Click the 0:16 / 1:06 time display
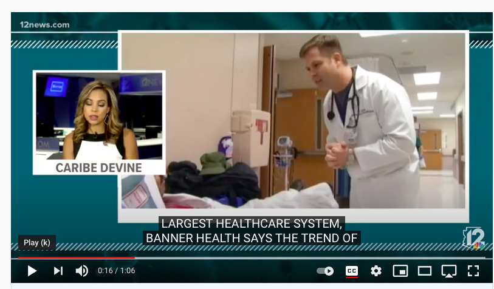 116,271
